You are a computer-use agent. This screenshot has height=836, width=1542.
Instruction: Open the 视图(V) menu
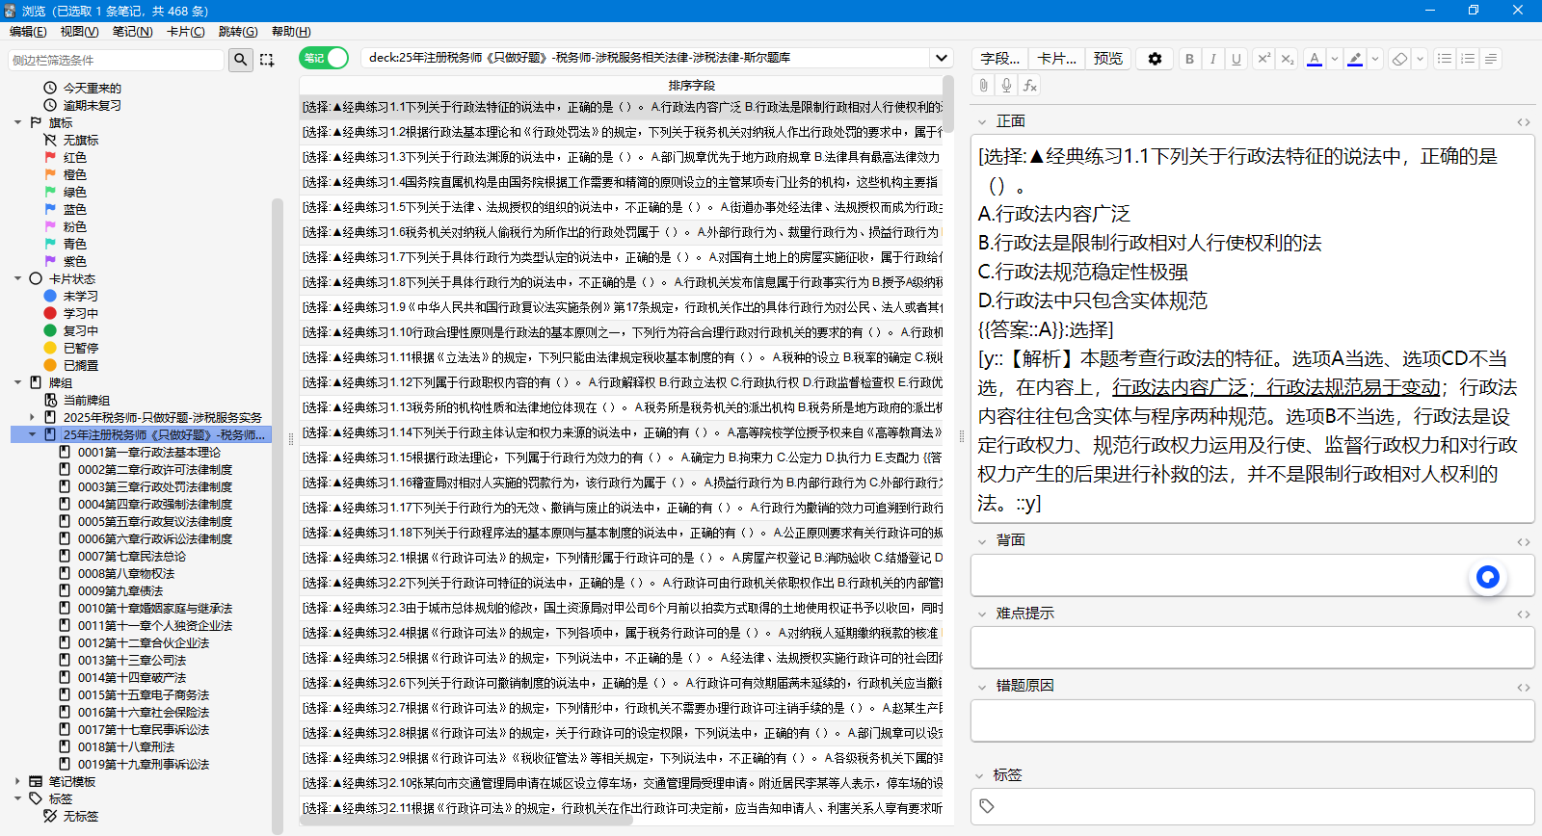point(80,32)
